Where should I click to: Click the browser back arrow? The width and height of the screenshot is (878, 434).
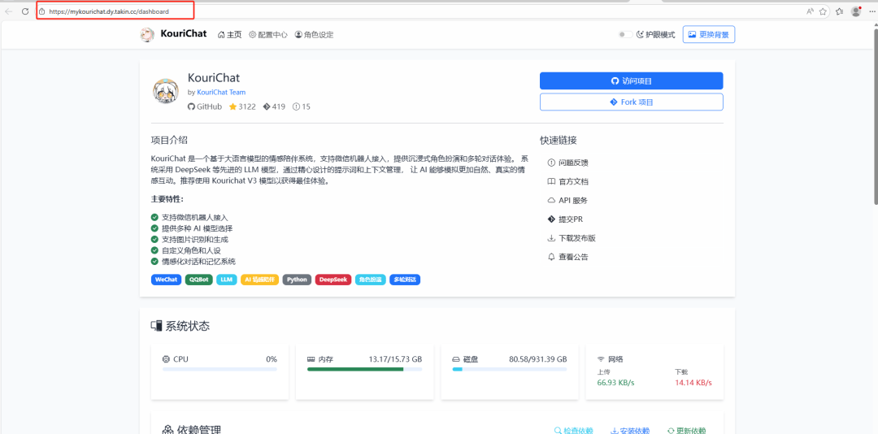(x=9, y=11)
